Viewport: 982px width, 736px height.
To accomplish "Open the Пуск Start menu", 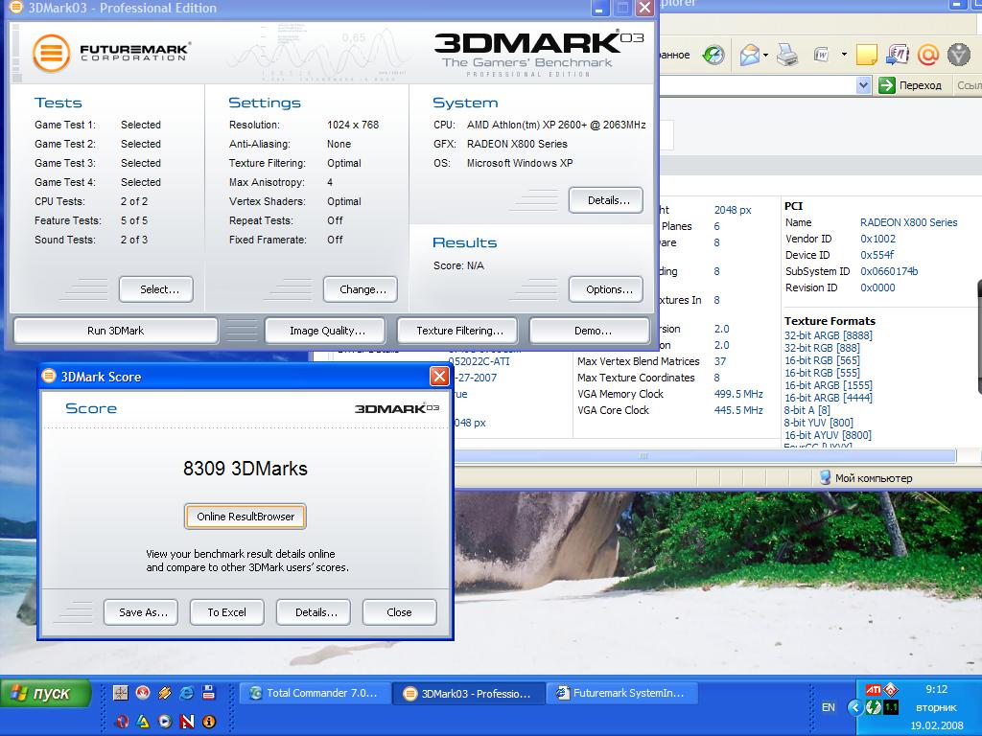I will (x=45, y=694).
